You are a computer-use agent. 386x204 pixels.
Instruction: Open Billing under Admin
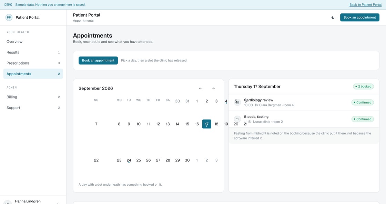[33, 97]
